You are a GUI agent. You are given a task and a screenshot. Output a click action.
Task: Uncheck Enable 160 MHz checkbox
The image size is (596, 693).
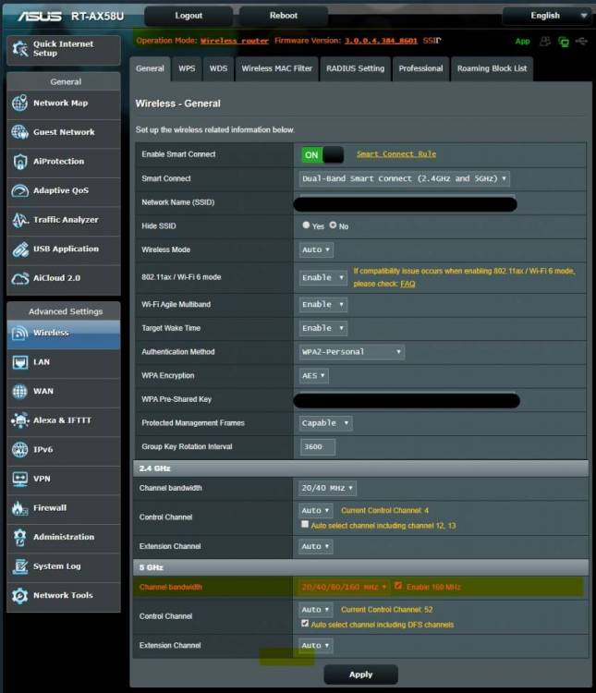pyautogui.click(x=398, y=586)
